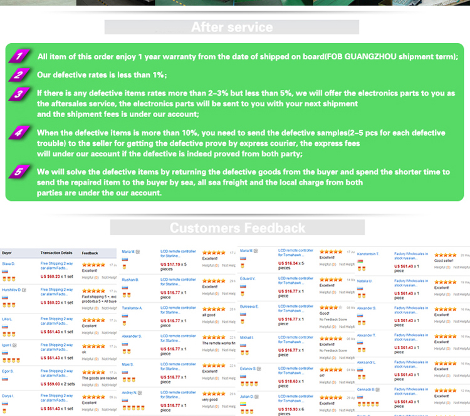Click the purple number 4 badge
The width and height of the screenshot is (470, 416).
coord(20,133)
